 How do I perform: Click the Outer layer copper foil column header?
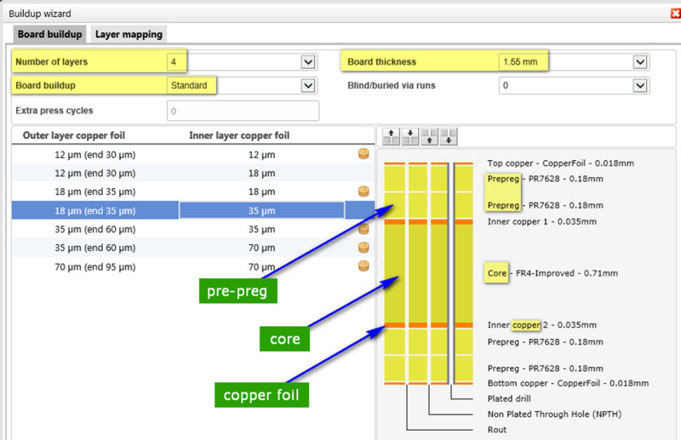click(74, 135)
